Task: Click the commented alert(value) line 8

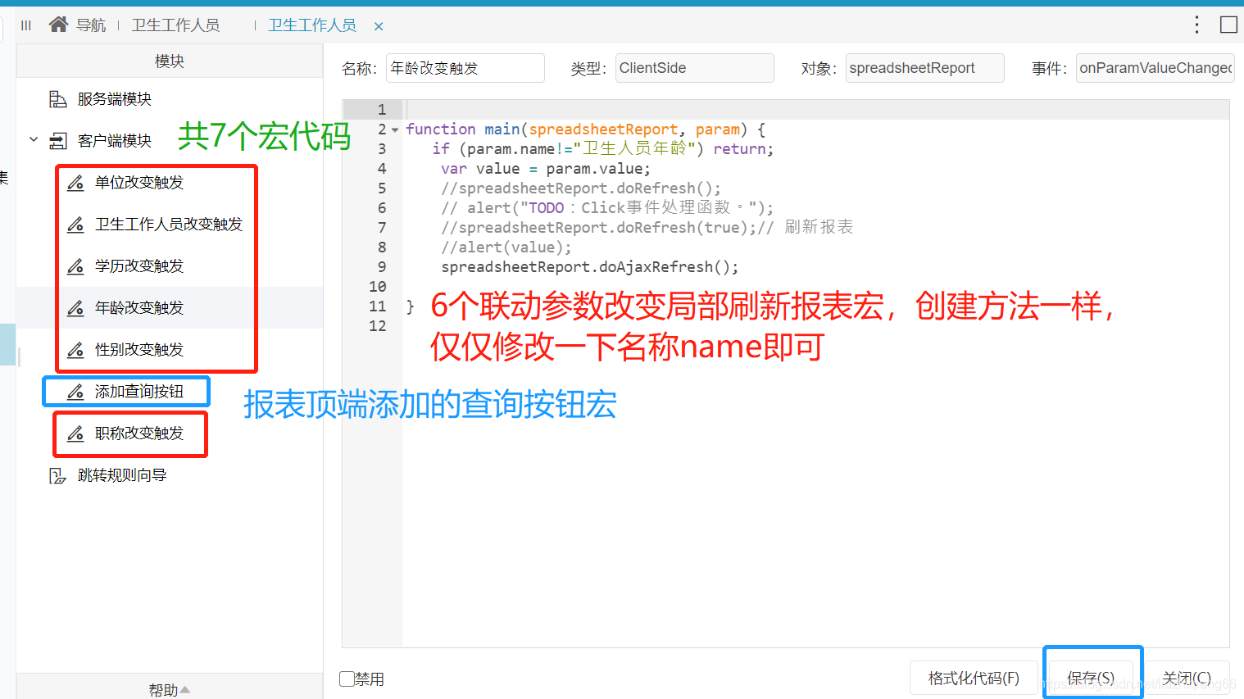Action: click(506, 247)
